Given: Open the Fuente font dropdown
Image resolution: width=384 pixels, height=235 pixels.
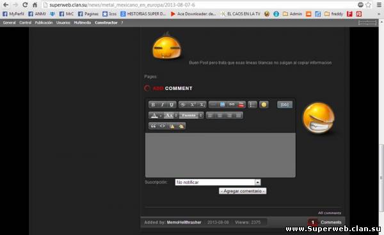Looking at the screenshot, I should [x=191, y=116].
